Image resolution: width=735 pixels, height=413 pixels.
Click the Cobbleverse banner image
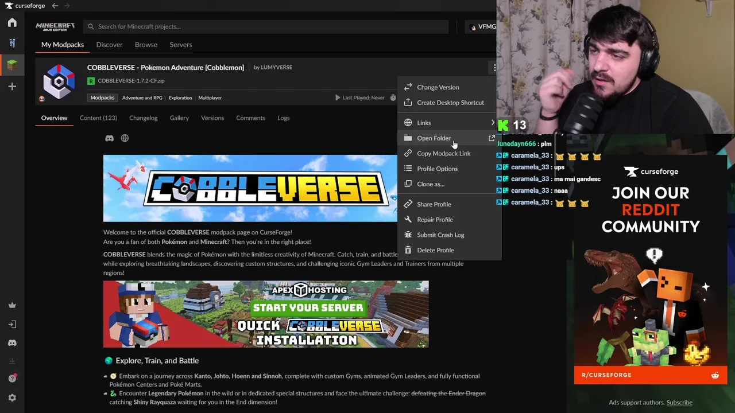[250, 188]
